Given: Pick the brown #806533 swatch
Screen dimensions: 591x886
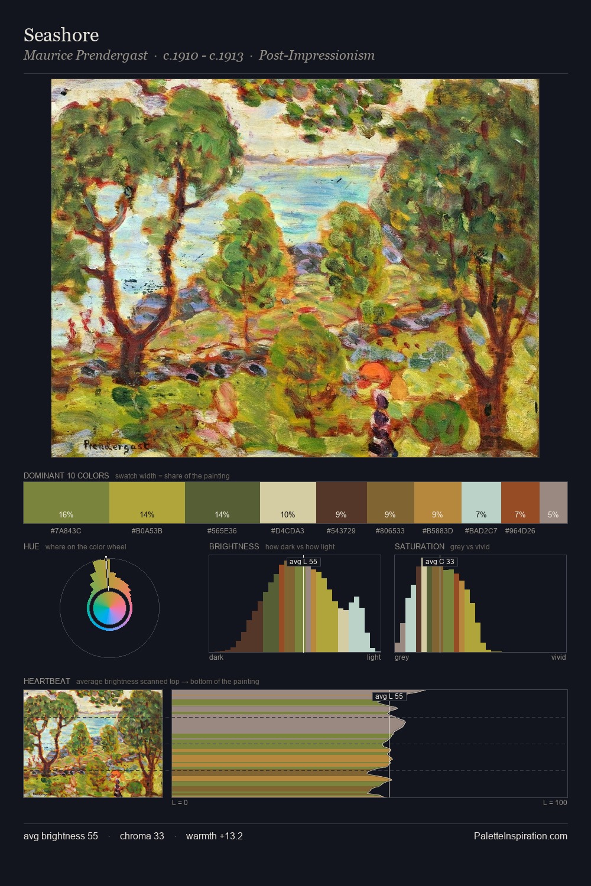Looking at the screenshot, I should [391, 503].
